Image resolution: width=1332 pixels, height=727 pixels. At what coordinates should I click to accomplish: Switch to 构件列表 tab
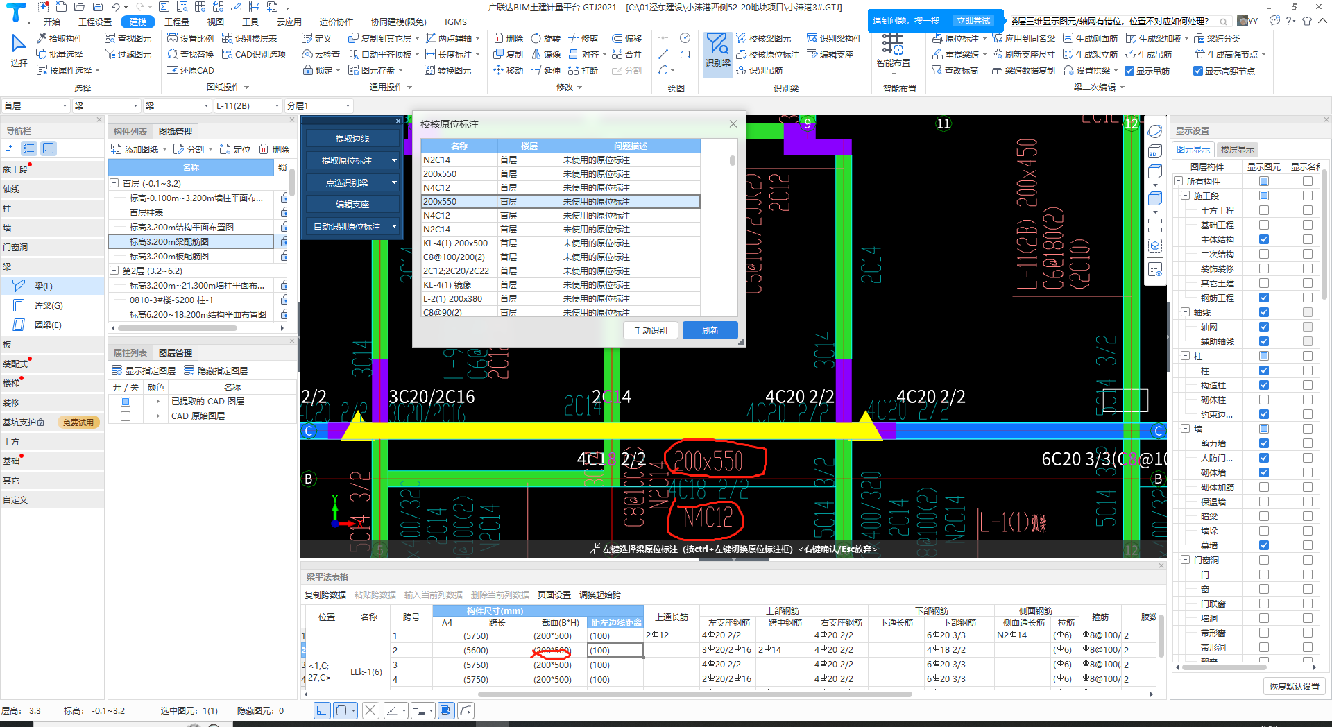coord(130,131)
